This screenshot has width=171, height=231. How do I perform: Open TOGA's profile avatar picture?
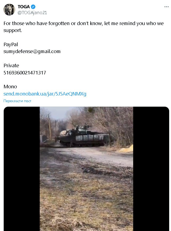point(9,10)
